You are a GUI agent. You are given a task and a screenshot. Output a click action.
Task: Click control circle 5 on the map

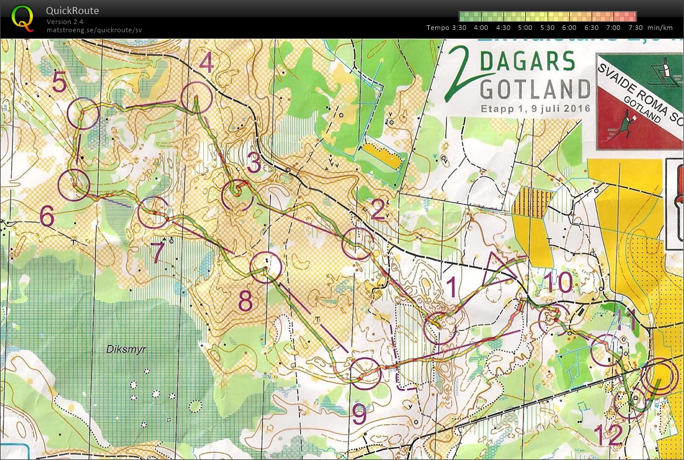84,113
